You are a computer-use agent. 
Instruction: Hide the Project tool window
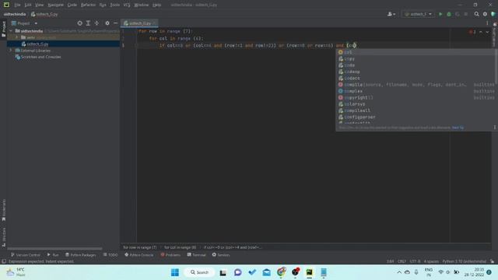pyautogui.click(x=116, y=23)
